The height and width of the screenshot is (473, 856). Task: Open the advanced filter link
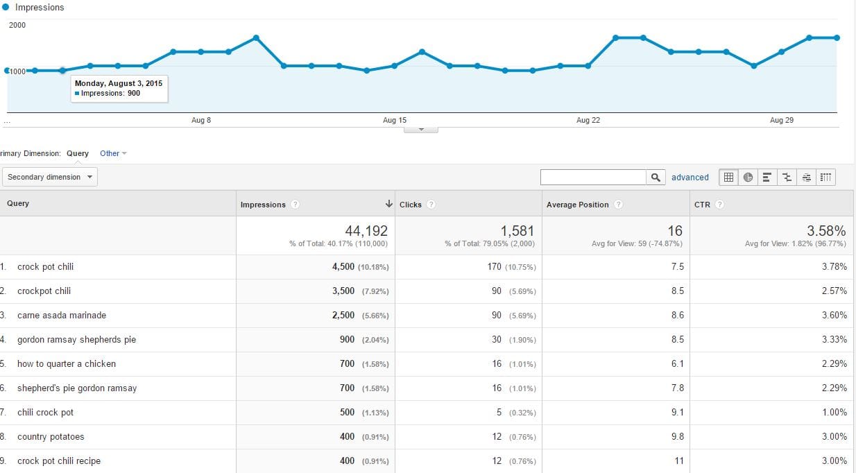pos(690,178)
